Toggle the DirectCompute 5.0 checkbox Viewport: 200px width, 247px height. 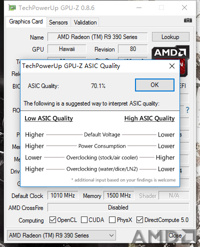pyautogui.click(x=139, y=220)
